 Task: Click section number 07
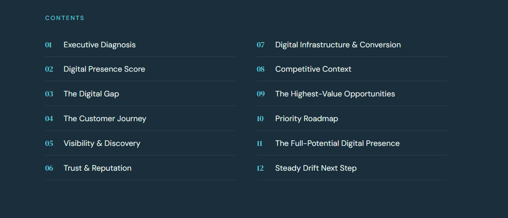coord(261,45)
